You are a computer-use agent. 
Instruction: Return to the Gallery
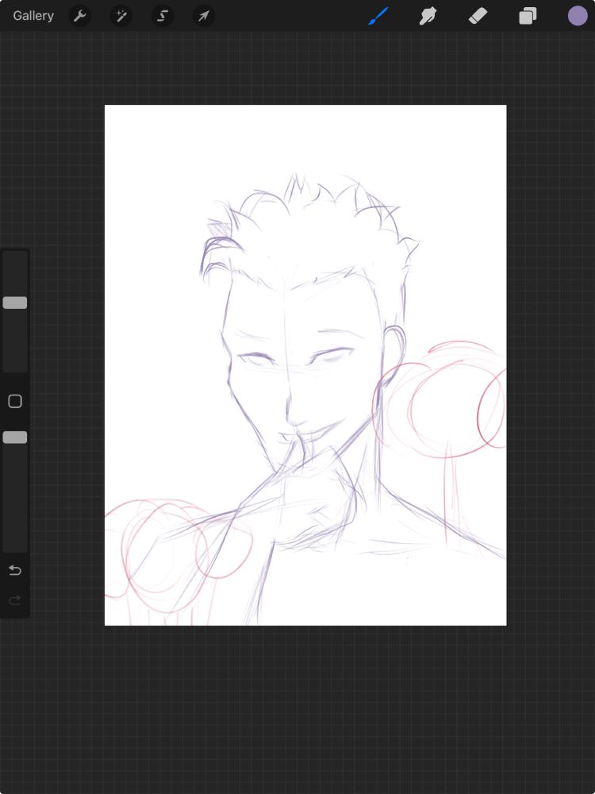tap(33, 16)
